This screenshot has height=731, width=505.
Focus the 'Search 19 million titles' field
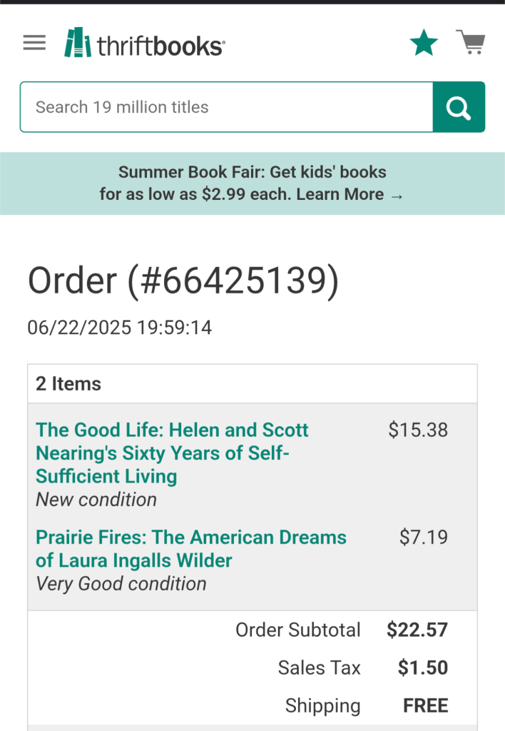[226, 107]
